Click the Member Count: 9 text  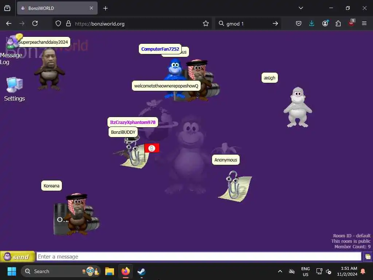pyautogui.click(x=352, y=247)
